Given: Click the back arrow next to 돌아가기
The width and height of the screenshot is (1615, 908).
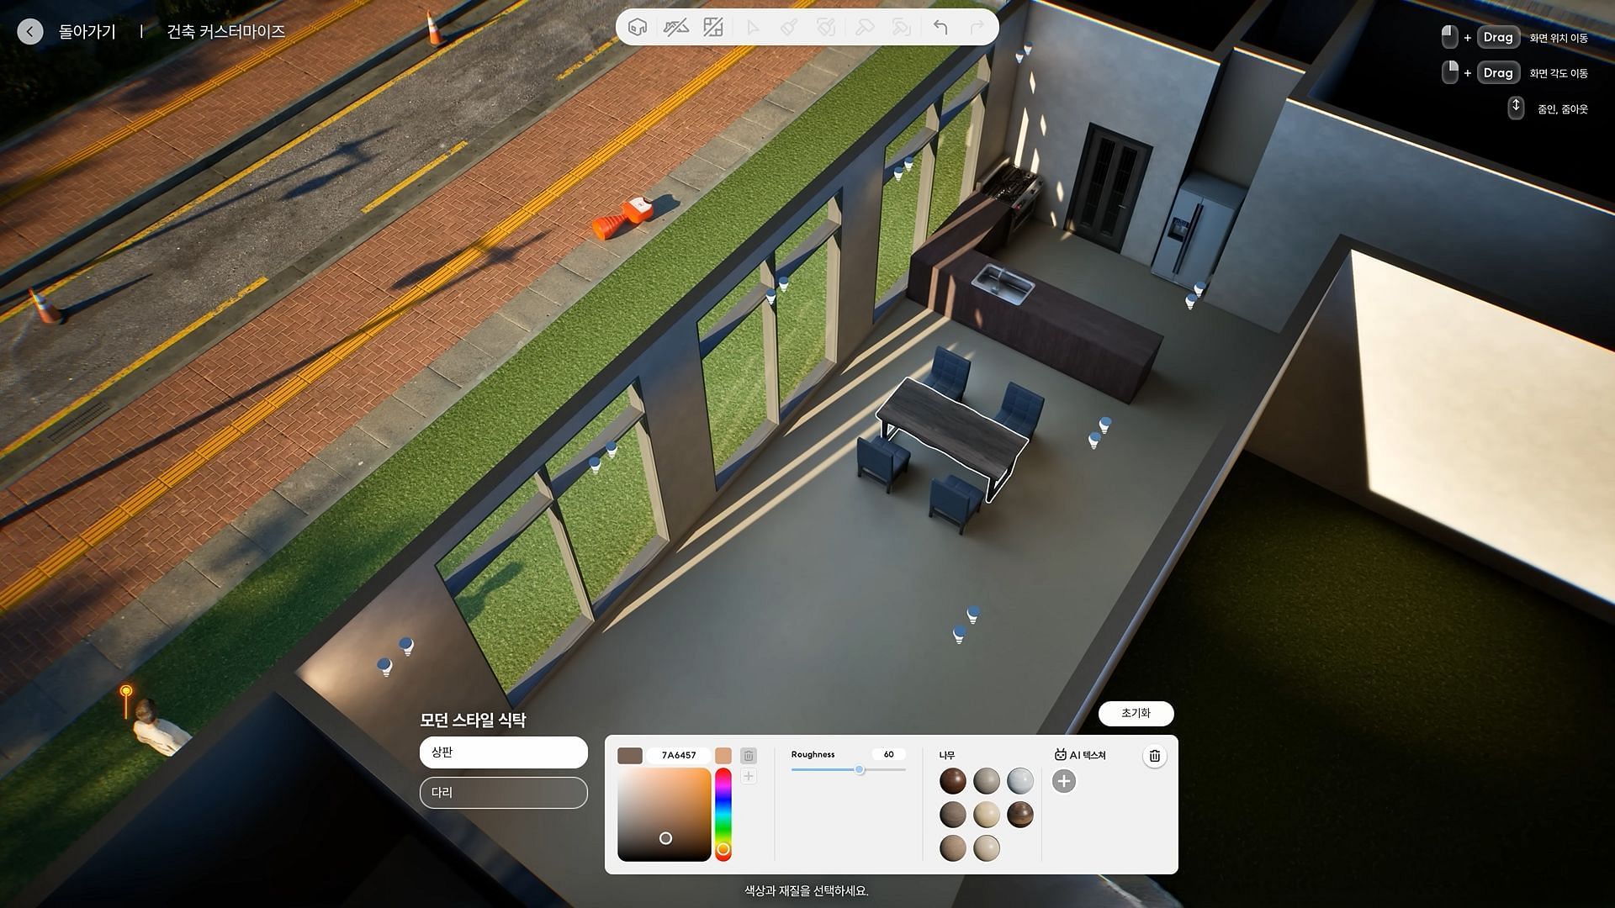Looking at the screenshot, I should pyautogui.click(x=30, y=32).
